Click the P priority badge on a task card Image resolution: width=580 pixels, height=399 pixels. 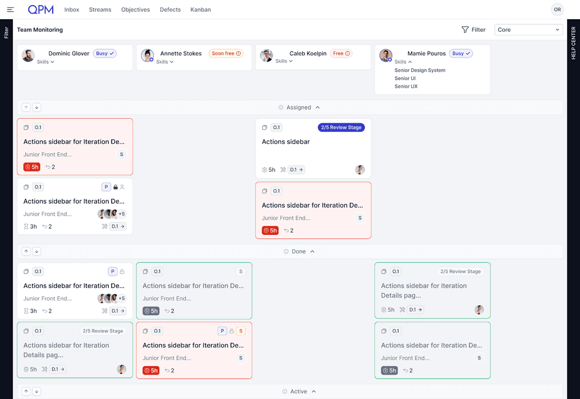(106, 187)
